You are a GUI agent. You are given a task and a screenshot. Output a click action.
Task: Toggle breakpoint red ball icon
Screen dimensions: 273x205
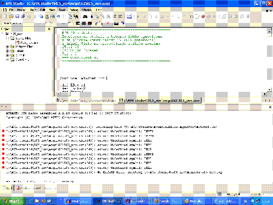pyautogui.click(x=203, y=16)
